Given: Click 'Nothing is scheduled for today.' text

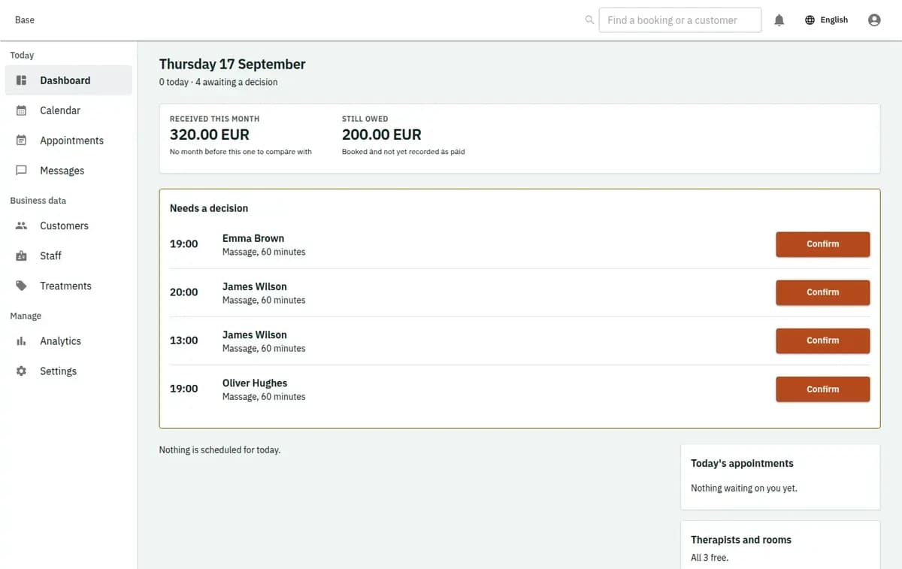Looking at the screenshot, I should coord(219,450).
